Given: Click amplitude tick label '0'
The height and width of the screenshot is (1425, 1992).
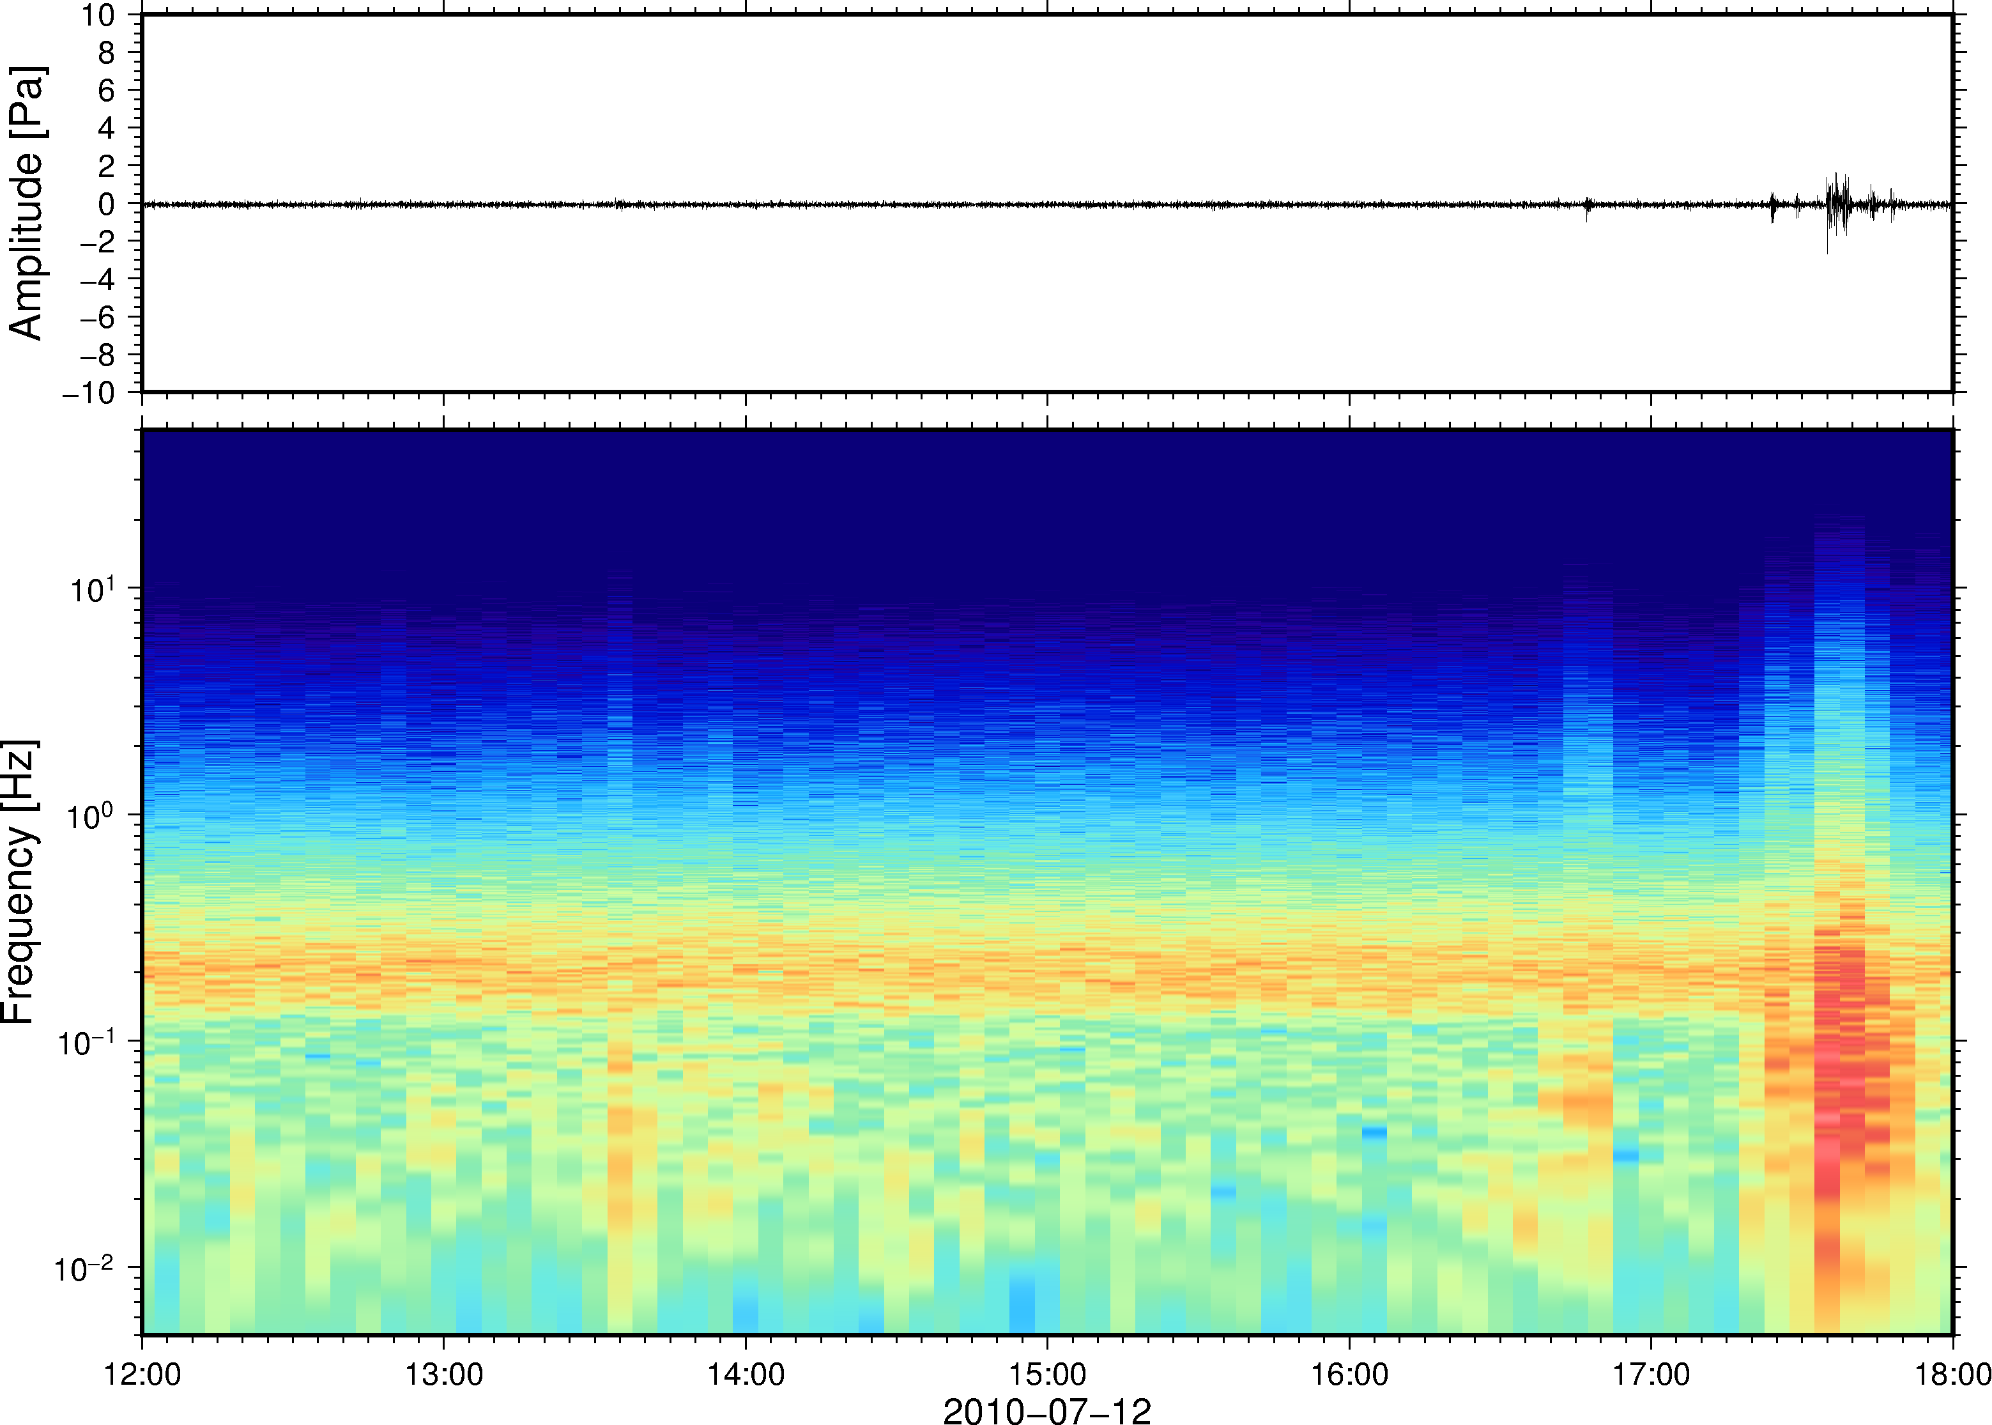Looking at the screenshot, I should 107,204.
